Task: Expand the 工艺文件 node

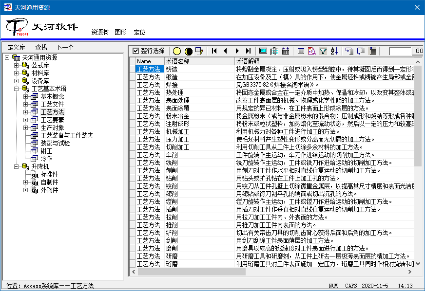Action: 25,104
